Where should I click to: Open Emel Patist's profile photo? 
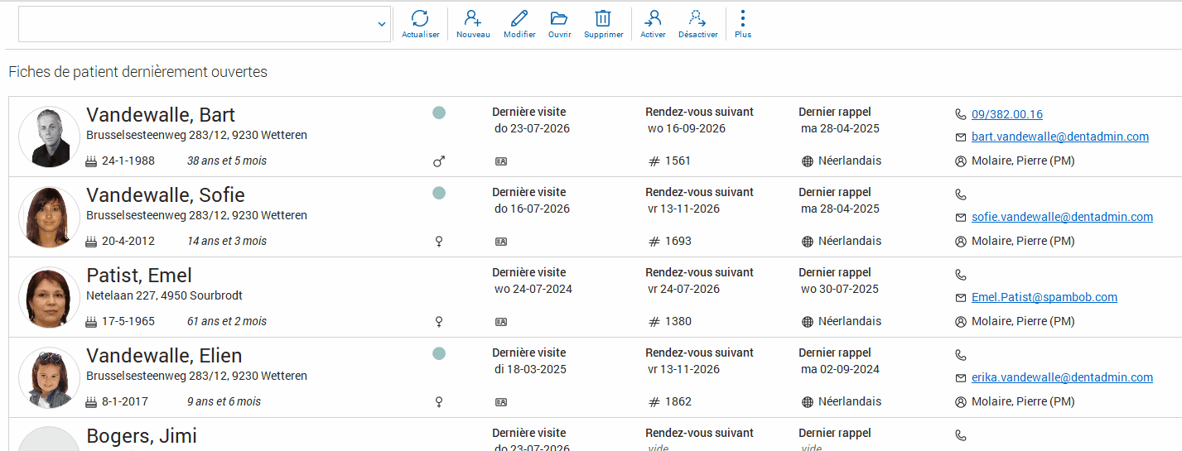pos(49,297)
